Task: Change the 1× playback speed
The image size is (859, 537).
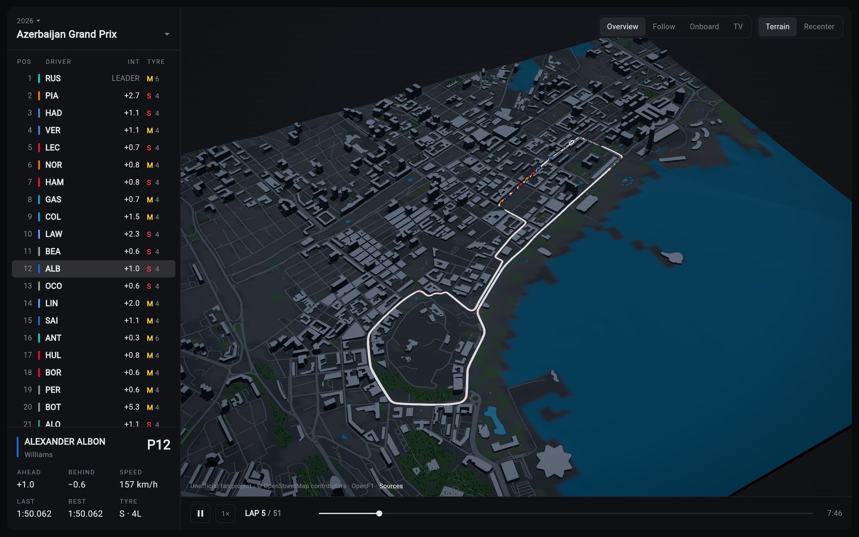Action: (x=225, y=513)
